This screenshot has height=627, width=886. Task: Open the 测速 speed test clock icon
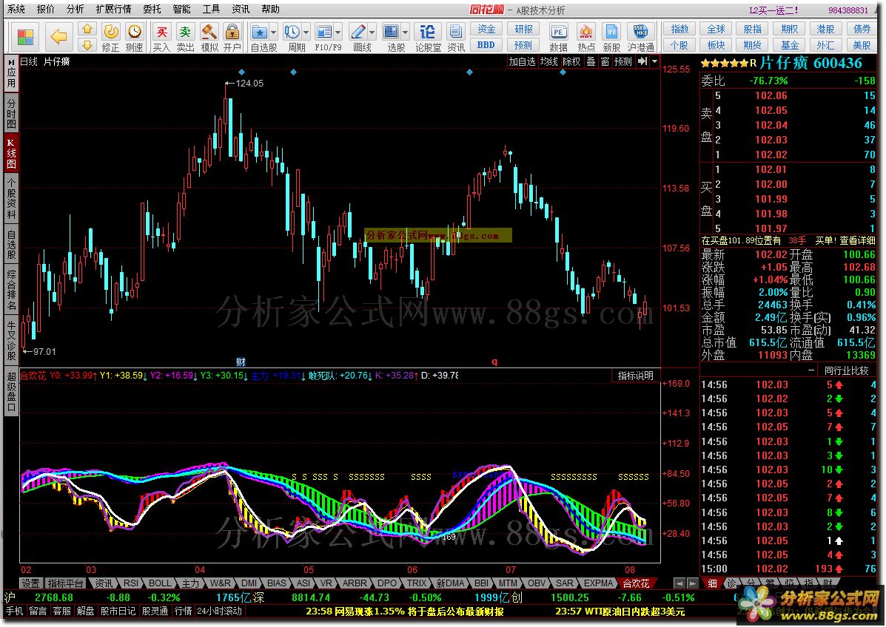[135, 37]
